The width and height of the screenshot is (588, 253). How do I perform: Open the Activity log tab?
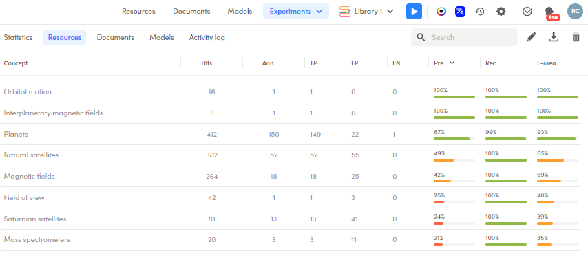[207, 37]
